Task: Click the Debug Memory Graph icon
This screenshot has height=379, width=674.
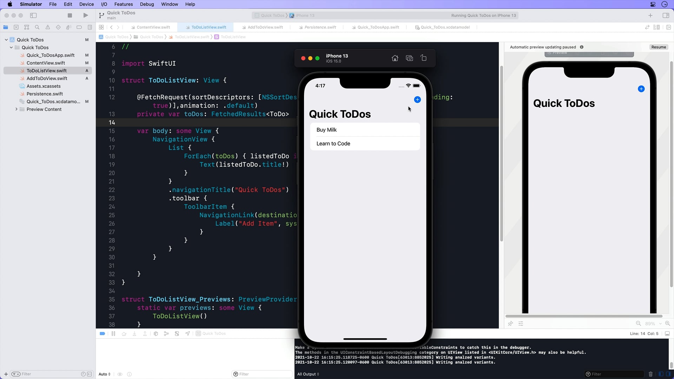Action: [x=166, y=334]
